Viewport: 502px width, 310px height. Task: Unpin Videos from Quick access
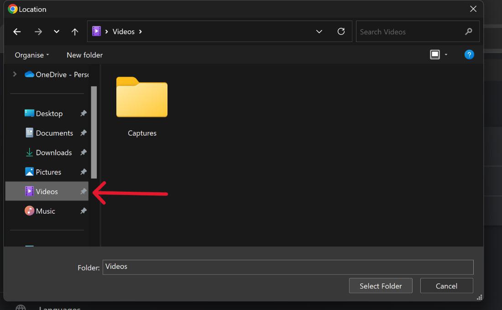coord(83,191)
